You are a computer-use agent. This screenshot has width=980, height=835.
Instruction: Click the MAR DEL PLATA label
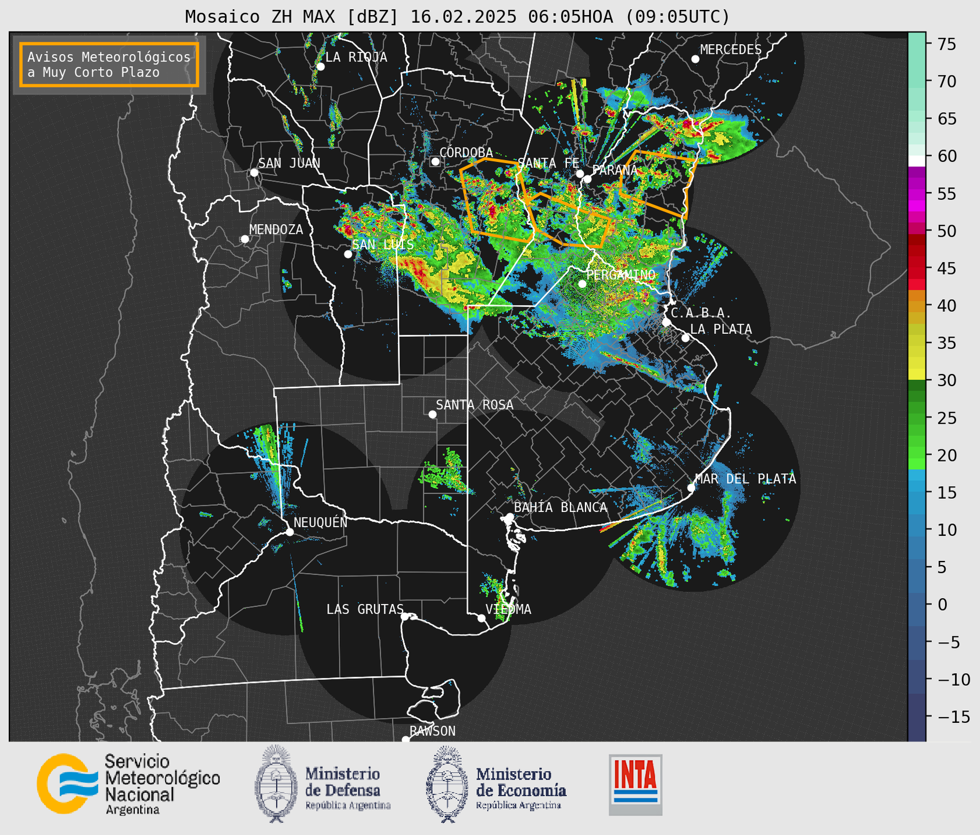point(745,478)
